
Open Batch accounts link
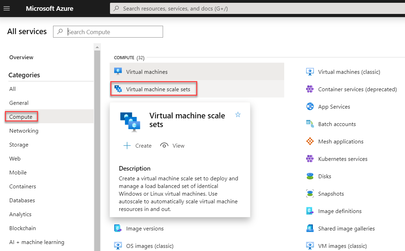(337, 124)
